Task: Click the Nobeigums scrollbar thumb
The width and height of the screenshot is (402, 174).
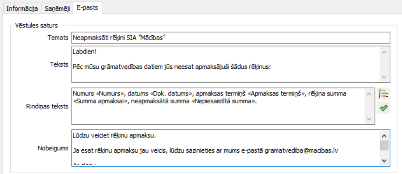Action: tap(384, 145)
